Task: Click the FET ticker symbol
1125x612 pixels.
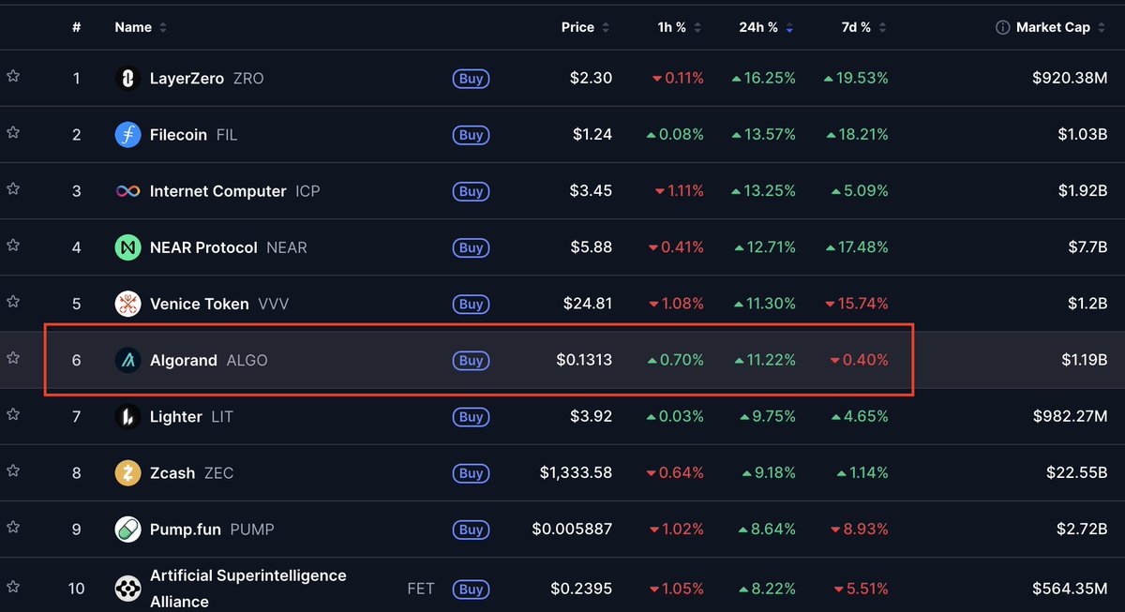Action: tap(421, 589)
